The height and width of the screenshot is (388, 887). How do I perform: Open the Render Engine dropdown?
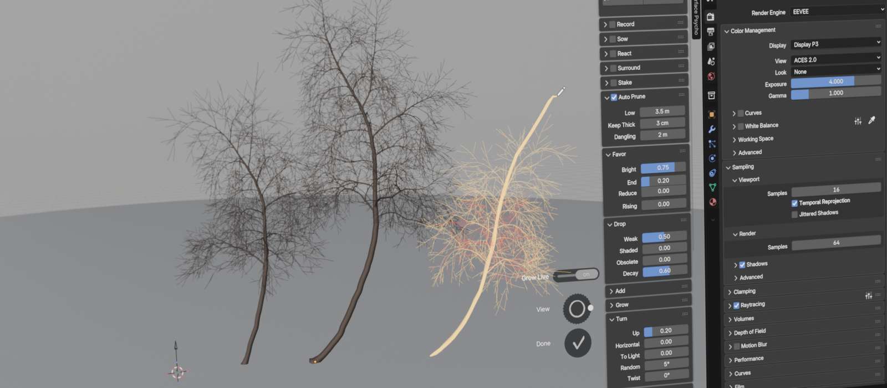pos(836,11)
